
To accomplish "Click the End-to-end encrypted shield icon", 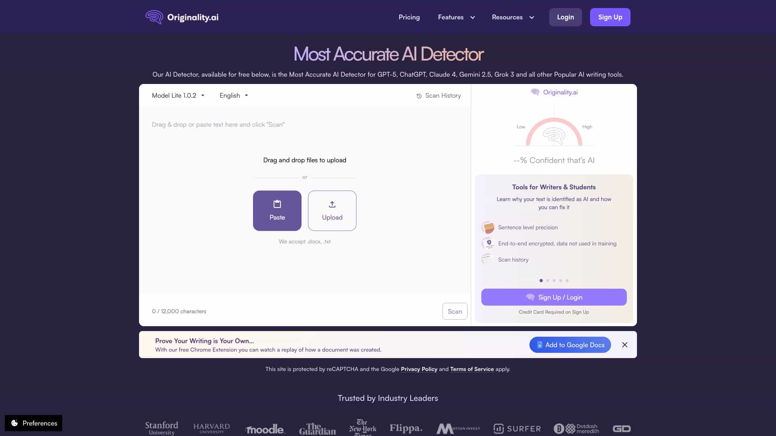I will click(x=488, y=243).
